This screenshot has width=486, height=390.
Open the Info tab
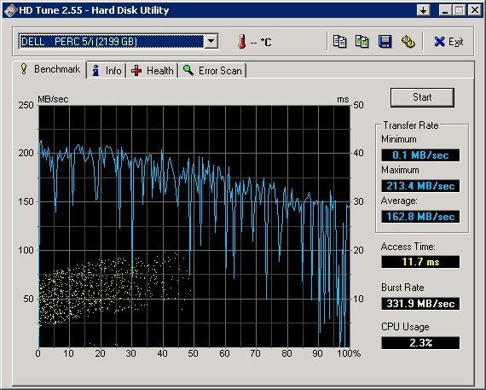tap(107, 71)
